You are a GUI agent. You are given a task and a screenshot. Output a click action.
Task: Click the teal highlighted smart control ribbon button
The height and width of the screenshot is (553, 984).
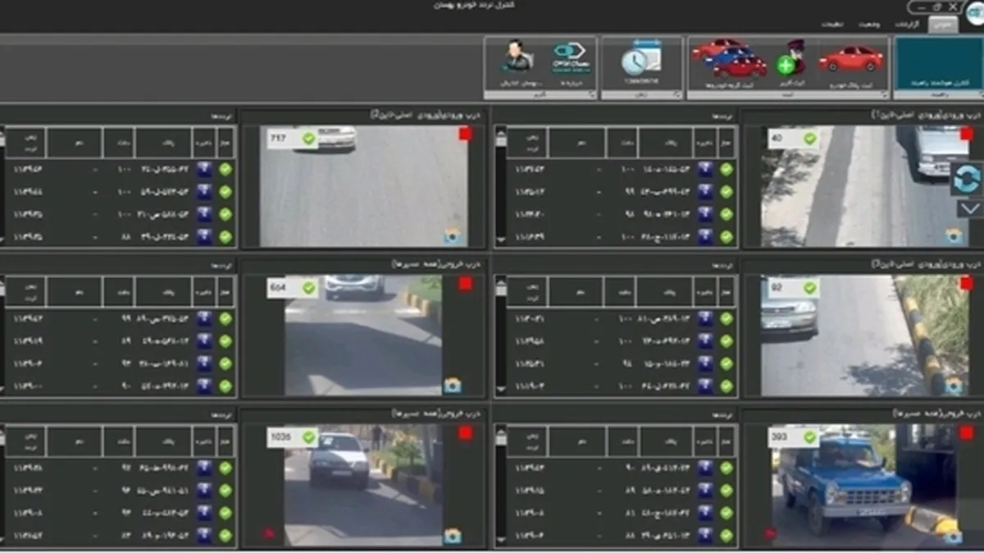pos(937,63)
